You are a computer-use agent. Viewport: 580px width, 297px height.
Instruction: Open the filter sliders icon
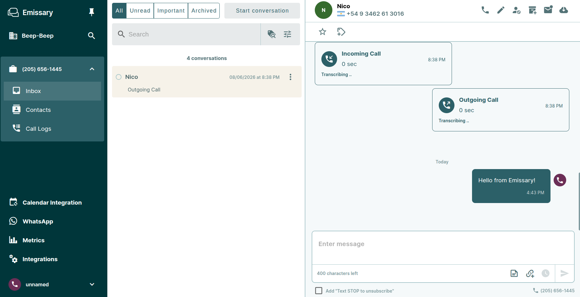(287, 34)
